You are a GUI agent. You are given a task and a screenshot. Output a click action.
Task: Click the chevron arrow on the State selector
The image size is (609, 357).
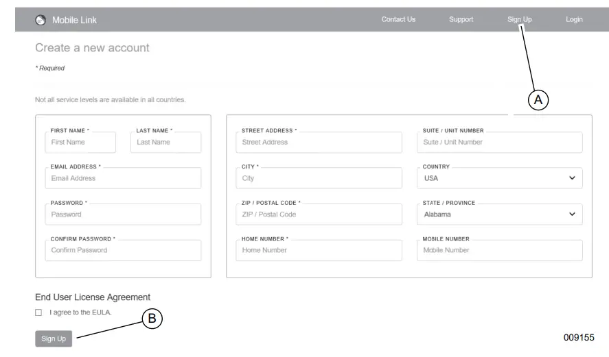click(x=572, y=214)
